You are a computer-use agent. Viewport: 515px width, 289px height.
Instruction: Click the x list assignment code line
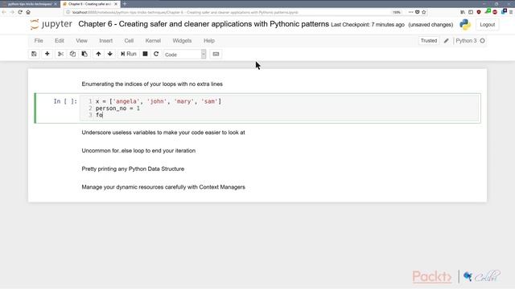pos(159,101)
